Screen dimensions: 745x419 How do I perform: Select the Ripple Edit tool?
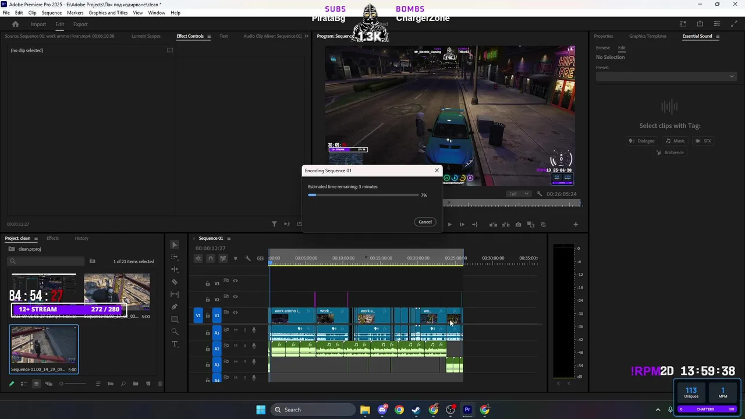pos(175,269)
